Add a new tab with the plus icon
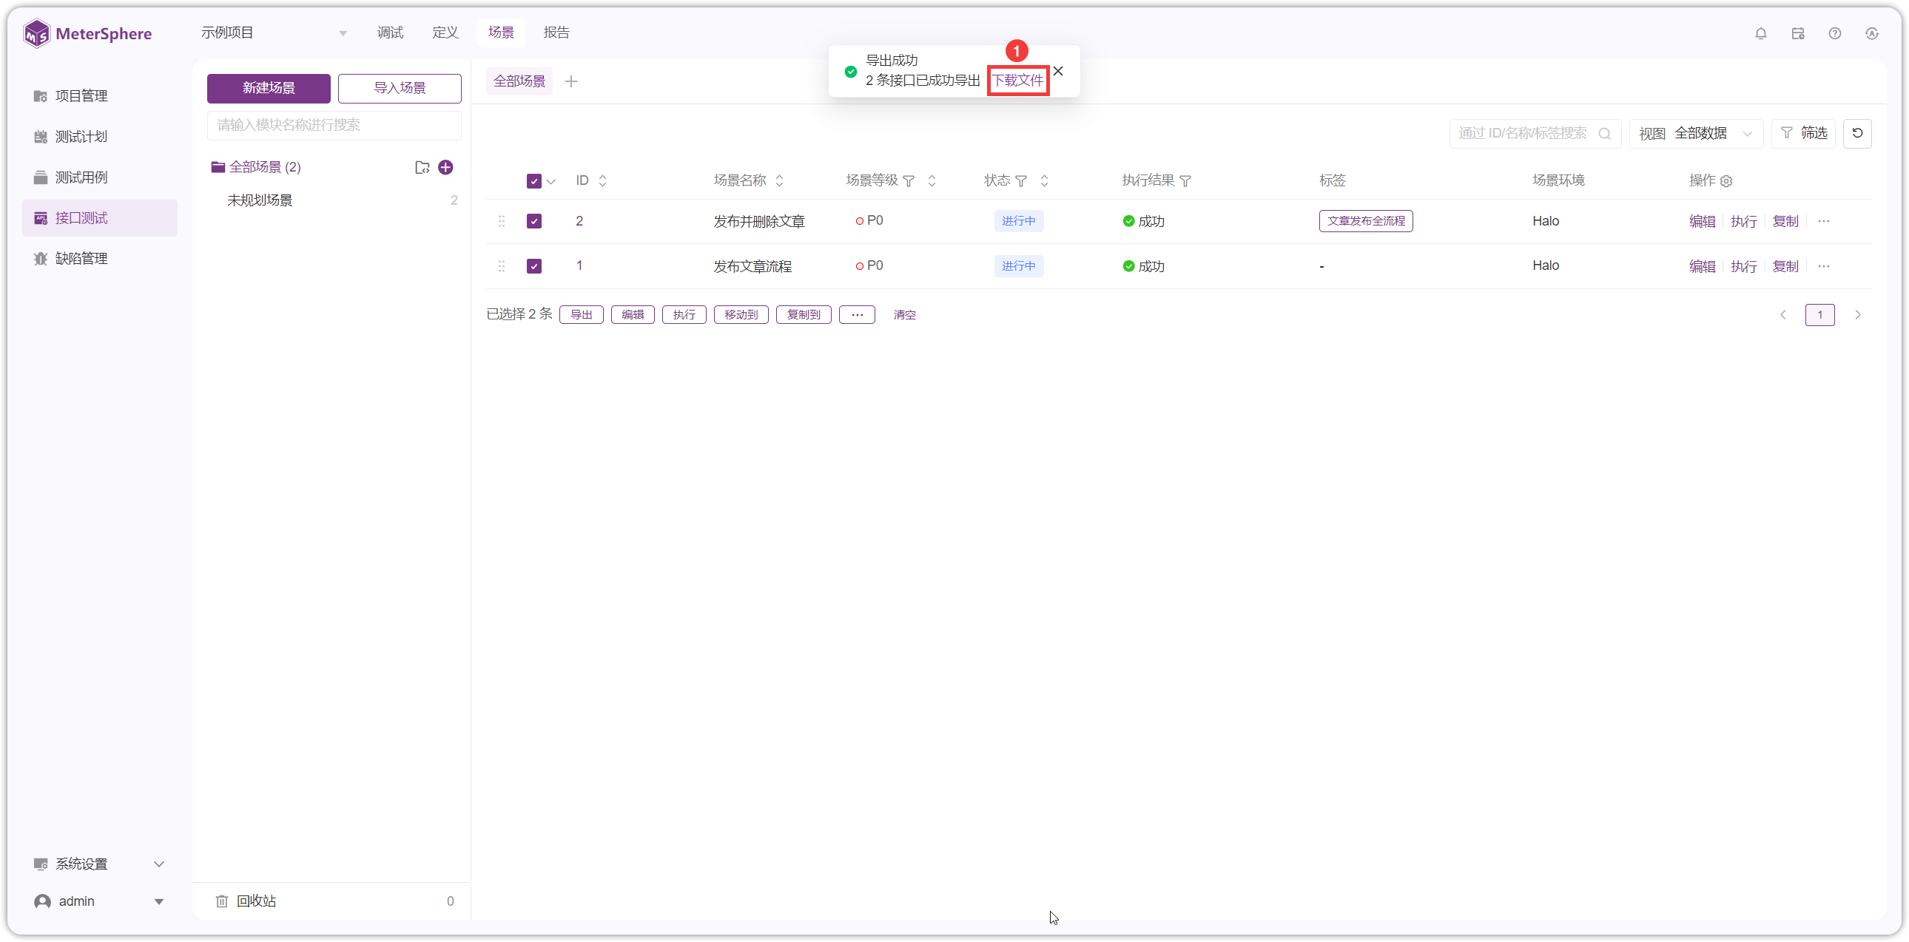Screen dimensions: 1909x942 tap(570, 81)
